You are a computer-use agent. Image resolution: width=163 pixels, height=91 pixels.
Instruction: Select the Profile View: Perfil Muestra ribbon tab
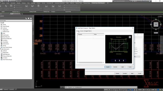(x=98, y=3)
